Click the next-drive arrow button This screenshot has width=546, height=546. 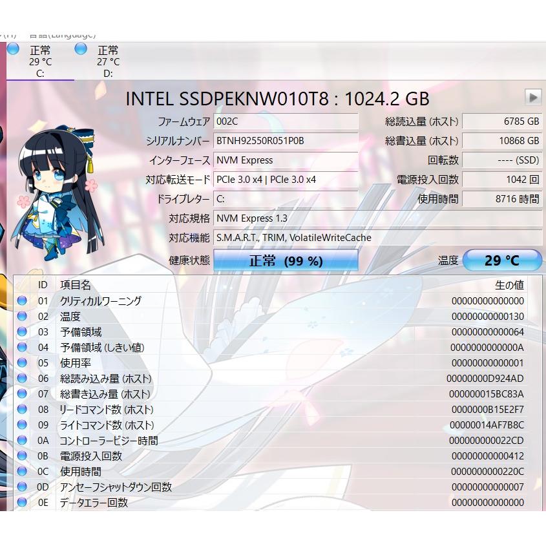(534, 97)
